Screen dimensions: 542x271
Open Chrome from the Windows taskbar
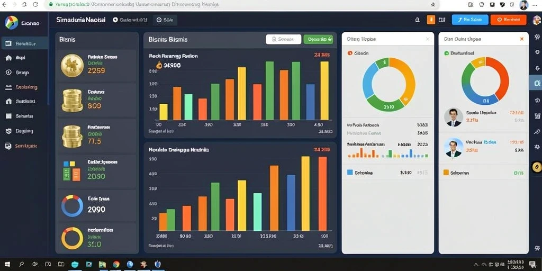click(x=116, y=264)
